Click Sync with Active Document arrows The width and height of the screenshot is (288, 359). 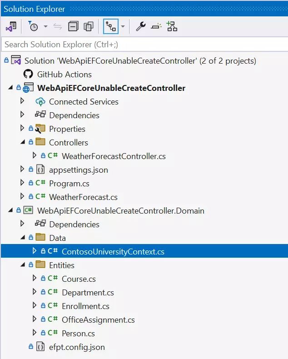pos(57,26)
